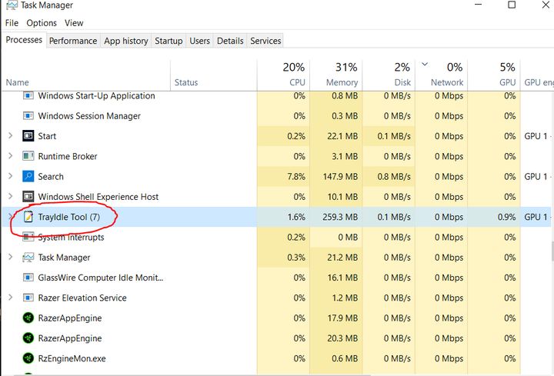Expand the Start process group

pyautogui.click(x=10, y=136)
